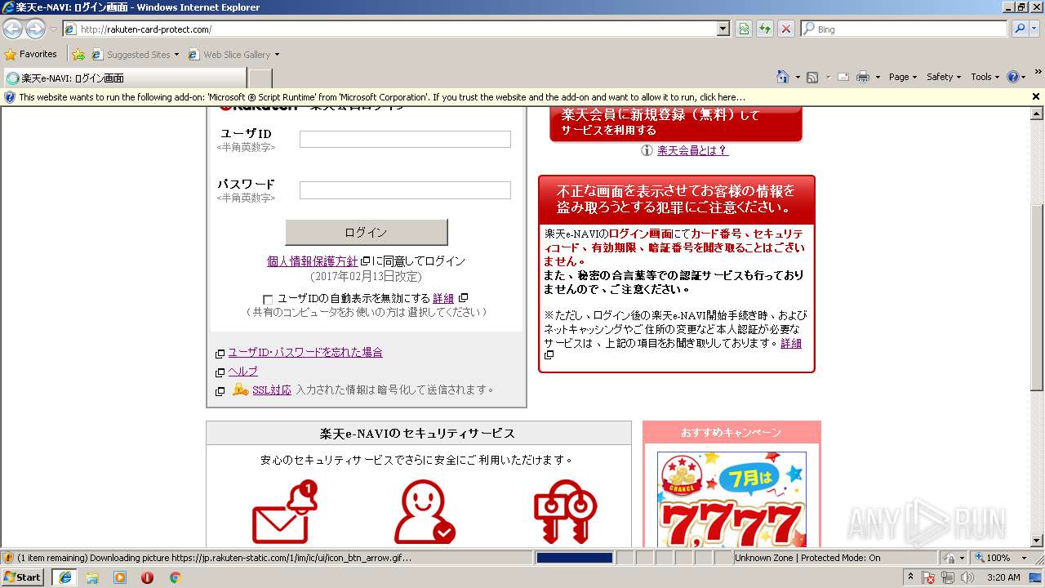Image resolution: width=1045 pixels, height=588 pixels.
Task: Open RSS feeds with the feed icon
Action: 812,77
